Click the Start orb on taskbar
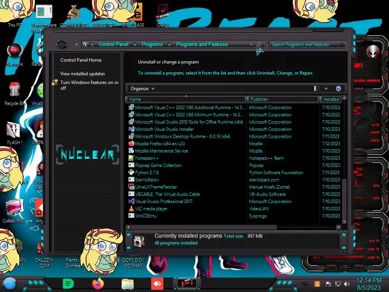This screenshot has height=292, width=389. [10, 284]
